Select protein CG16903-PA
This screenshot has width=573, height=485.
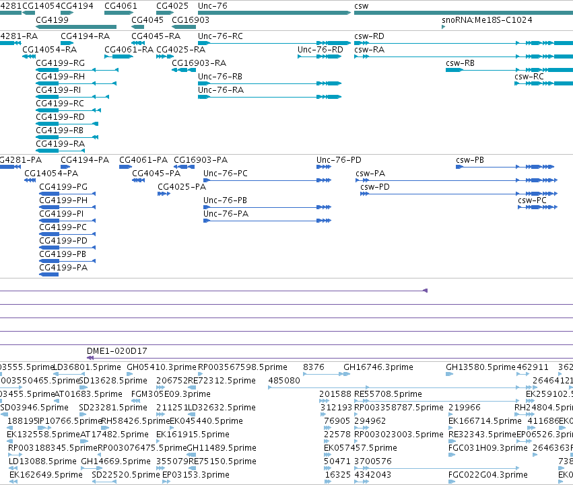[201, 160]
